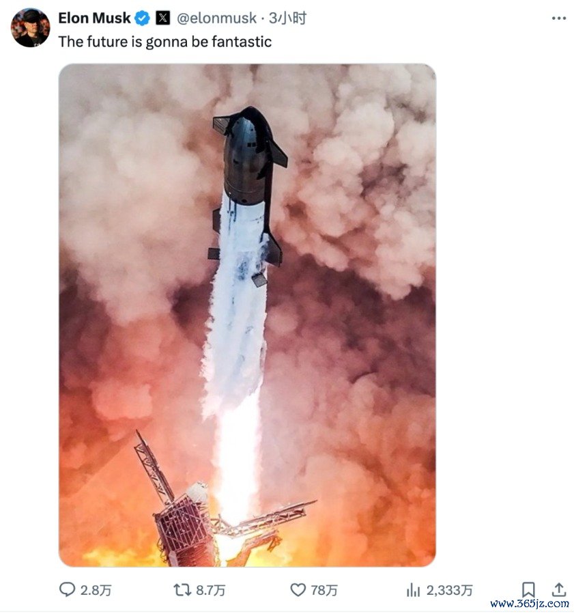Open Elon Musk's profile avatar

click(30, 27)
